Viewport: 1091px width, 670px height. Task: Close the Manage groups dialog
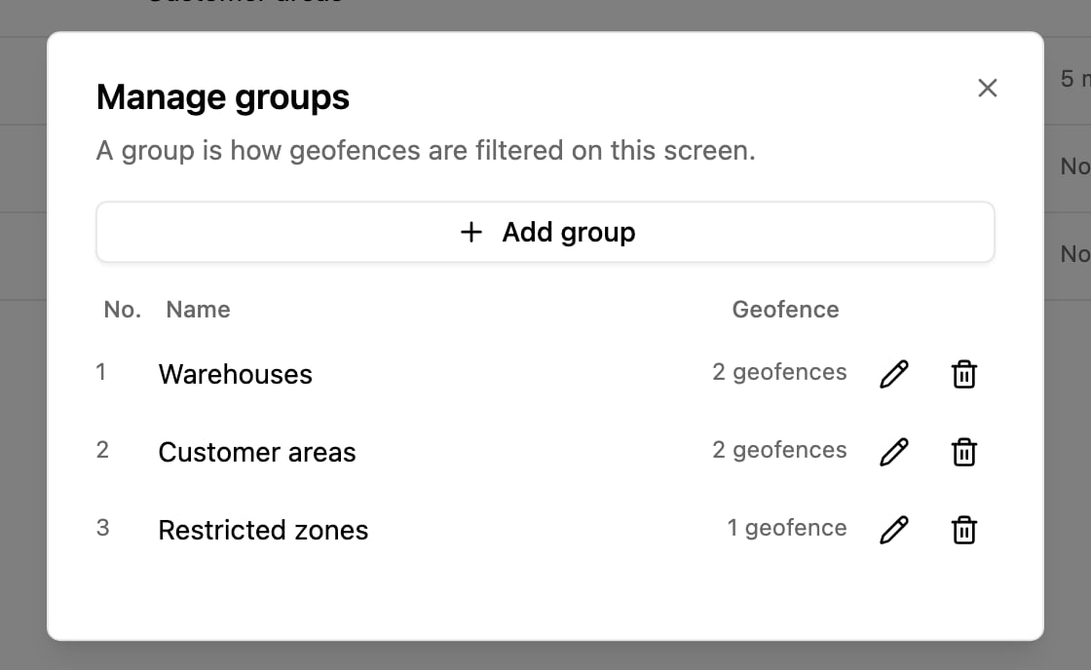click(x=988, y=89)
